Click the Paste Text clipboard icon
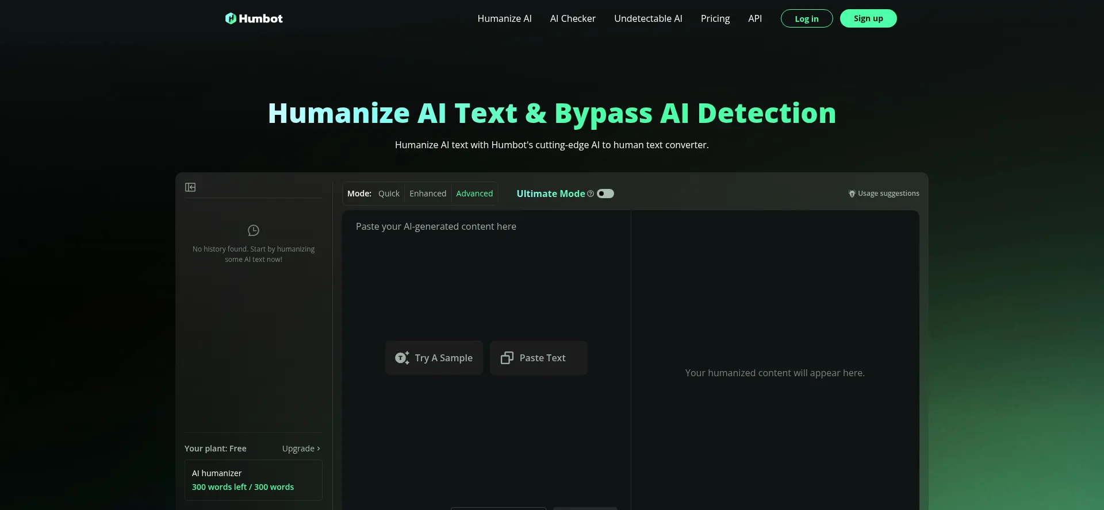The image size is (1104, 510). [x=507, y=358]
